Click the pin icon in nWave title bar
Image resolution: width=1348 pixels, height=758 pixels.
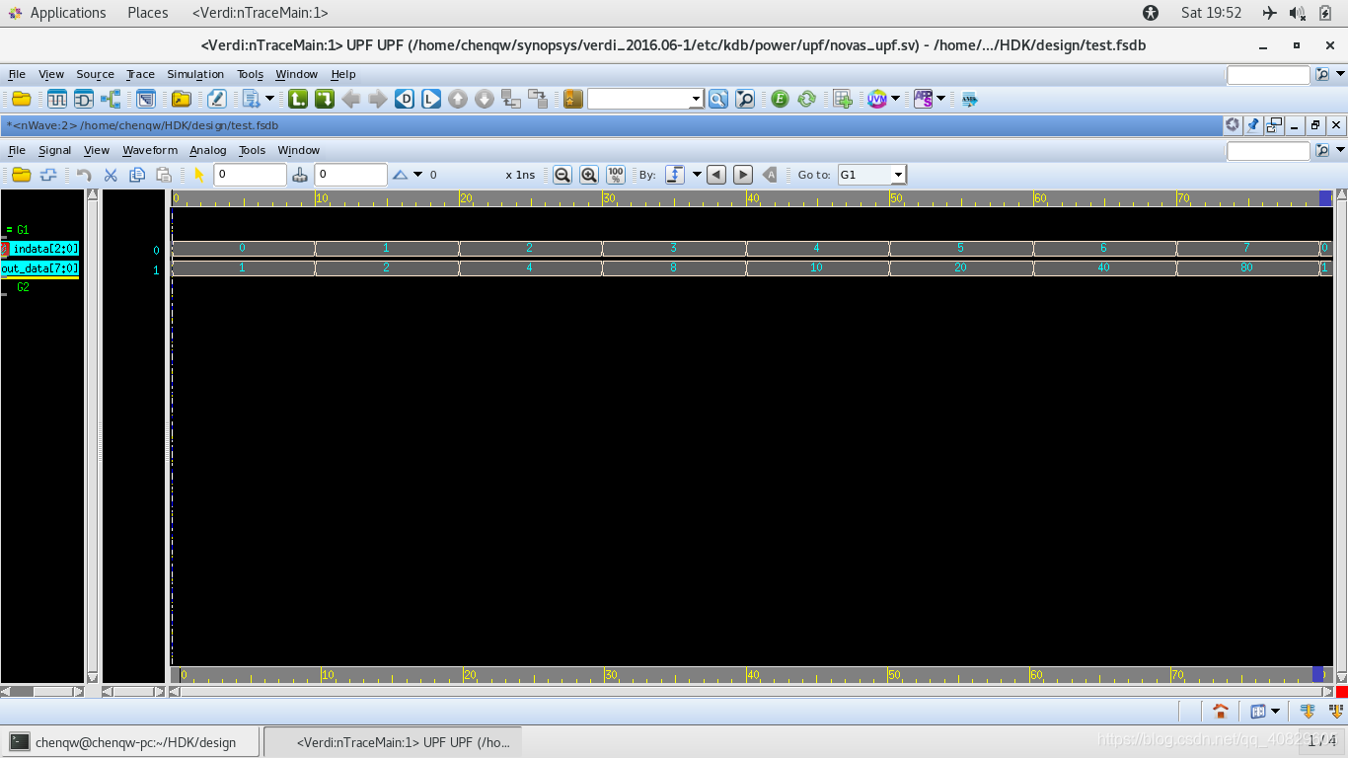pyautogui.click(x=1253, y=125)
